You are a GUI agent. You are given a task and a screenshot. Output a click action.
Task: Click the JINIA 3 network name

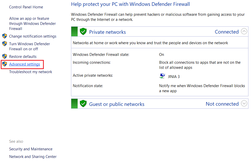(174, 77)
